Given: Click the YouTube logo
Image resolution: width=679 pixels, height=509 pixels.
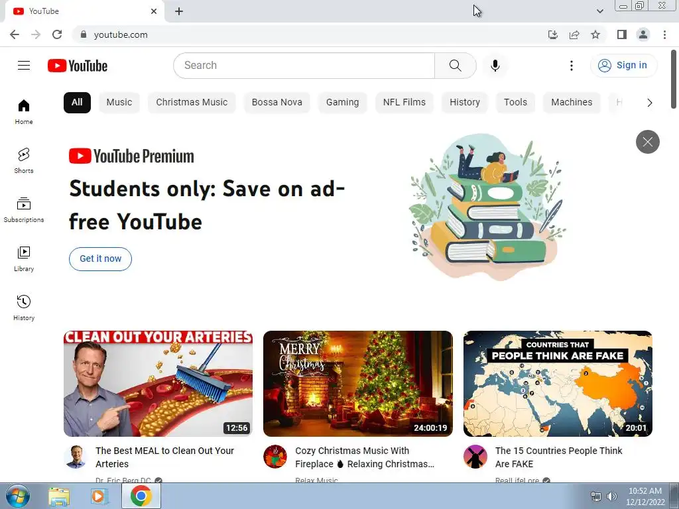Looking at the screenshot, I should 78,66.
